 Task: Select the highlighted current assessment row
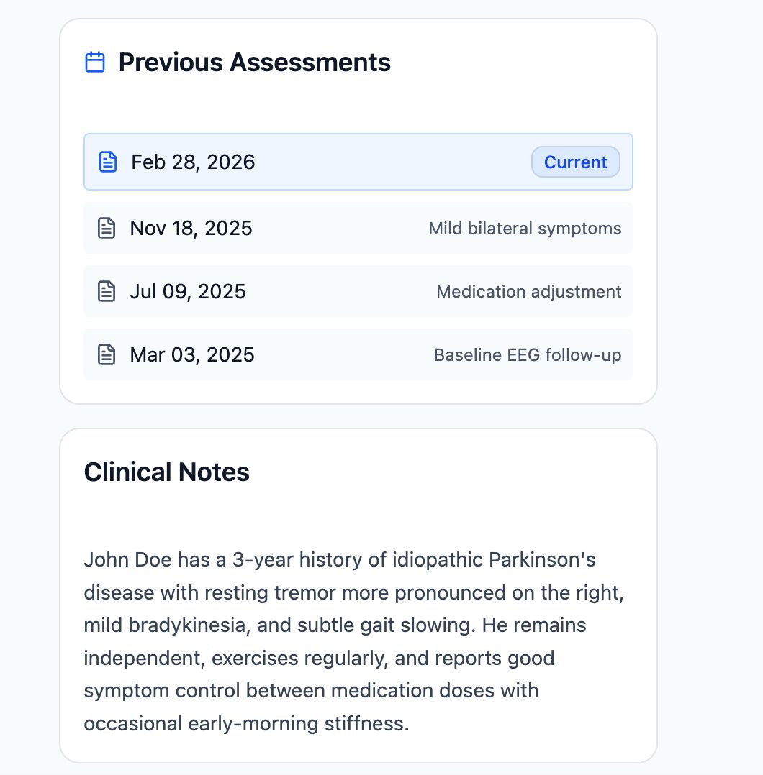pos(358,162)
